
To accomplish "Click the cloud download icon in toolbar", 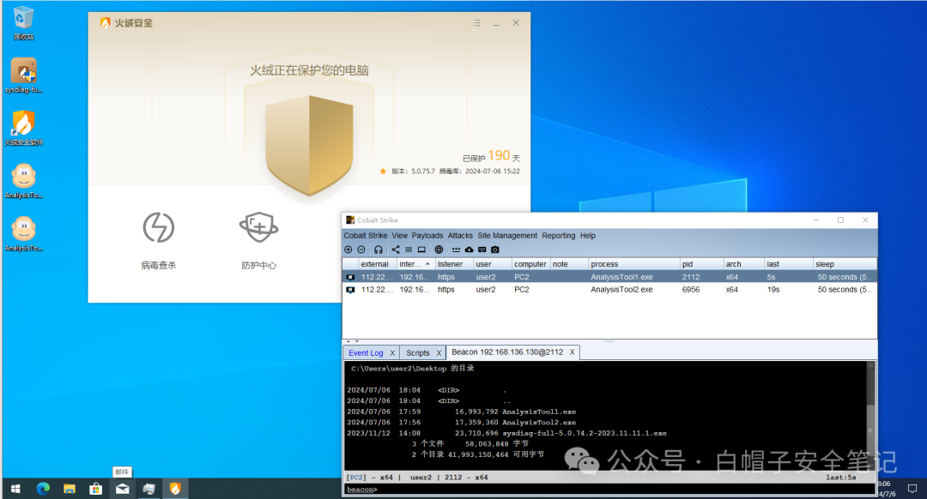I will point(469,249).
